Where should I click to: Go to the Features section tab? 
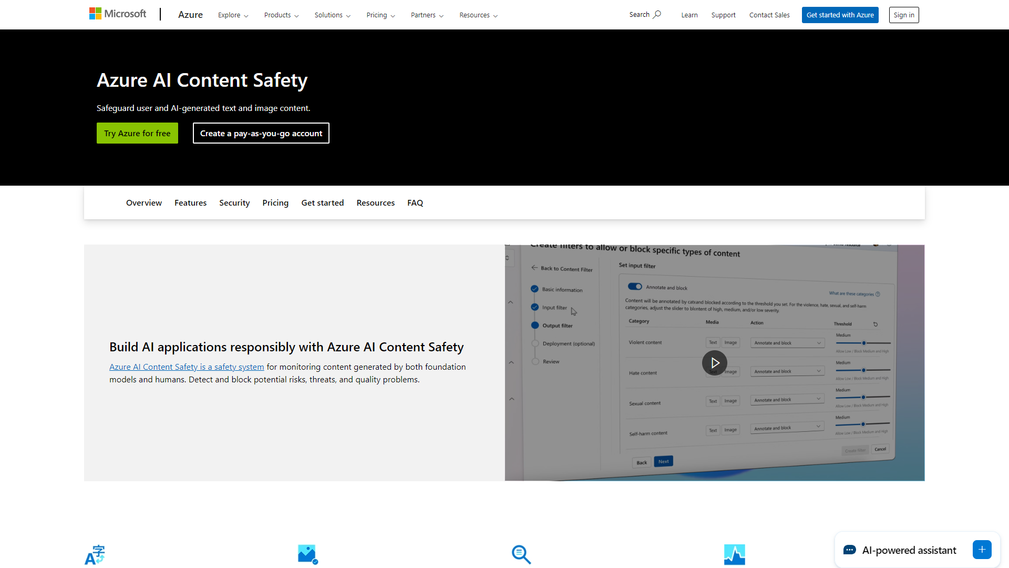[190, 202]
